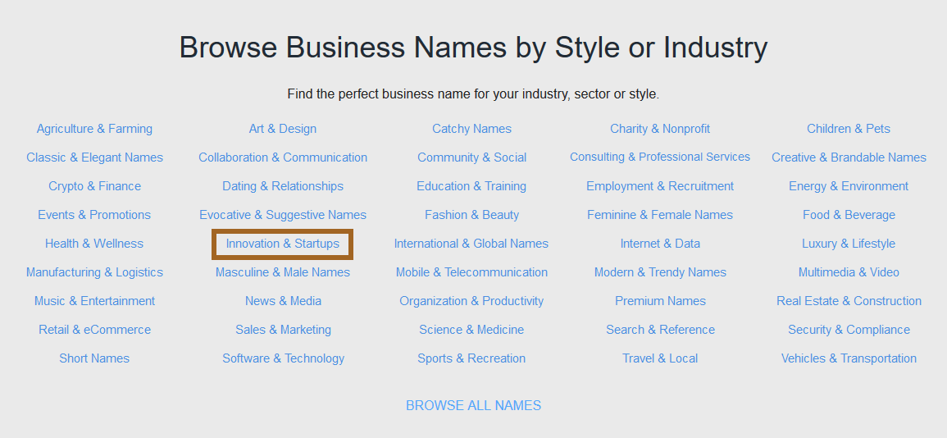Image resolution: width=947 pixels, height=438 pixels.
Task: Select Crypto & Finance category
Action: tap(94, 186)
